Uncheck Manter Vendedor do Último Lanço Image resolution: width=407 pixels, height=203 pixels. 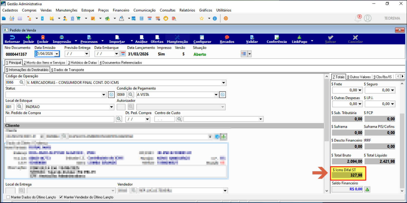click(x=61, y=197)
